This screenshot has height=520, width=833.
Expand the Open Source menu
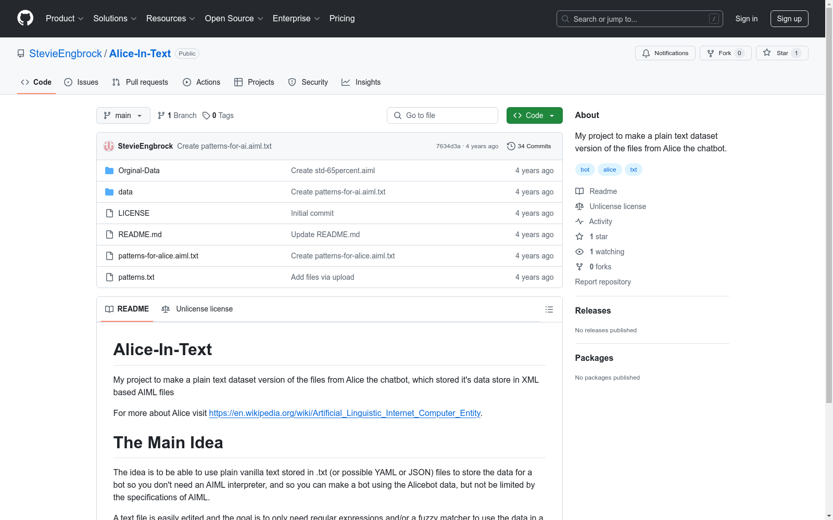coord(234,18)
